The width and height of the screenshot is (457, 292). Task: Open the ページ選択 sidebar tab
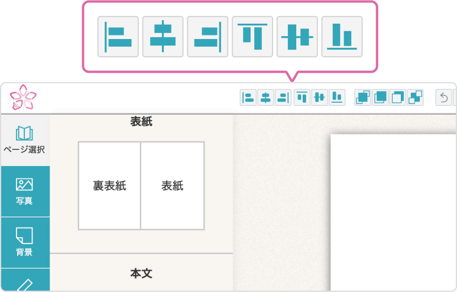pyautogui.click(x=25, y=141)
